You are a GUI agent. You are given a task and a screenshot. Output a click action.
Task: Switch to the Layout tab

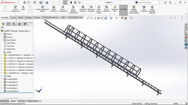(x=13, y=17)
